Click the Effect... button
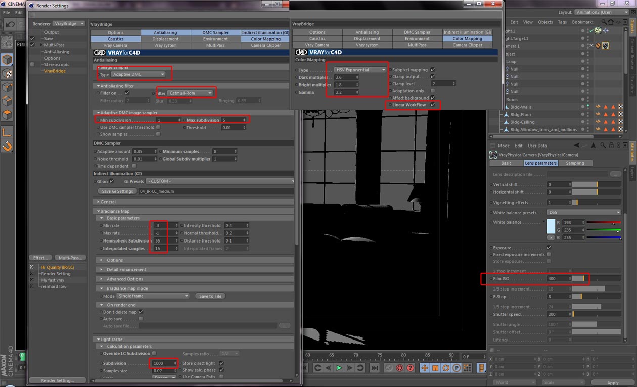637x387 pixels. (40, 258)
